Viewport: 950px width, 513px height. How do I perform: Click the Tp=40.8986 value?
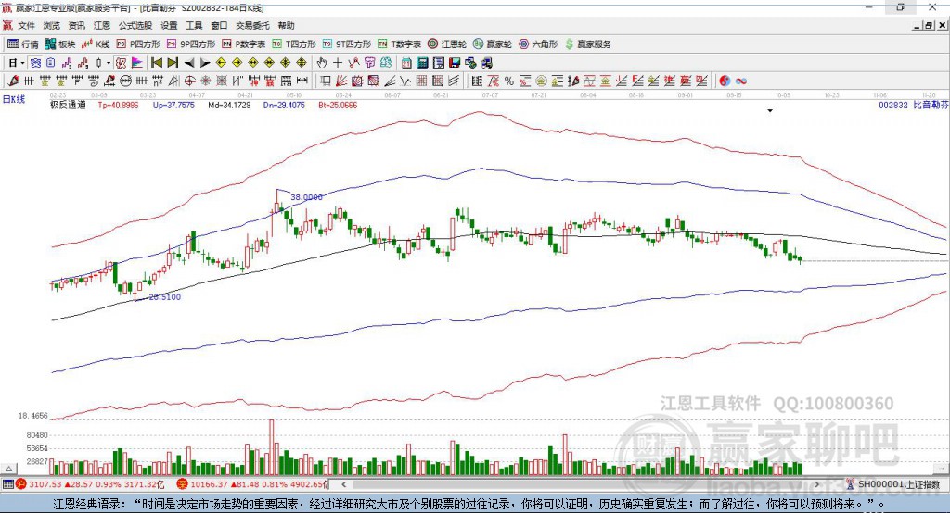118,105
